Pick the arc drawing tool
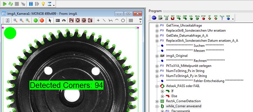This screenshot has width=253, height=112. (117, 20)
